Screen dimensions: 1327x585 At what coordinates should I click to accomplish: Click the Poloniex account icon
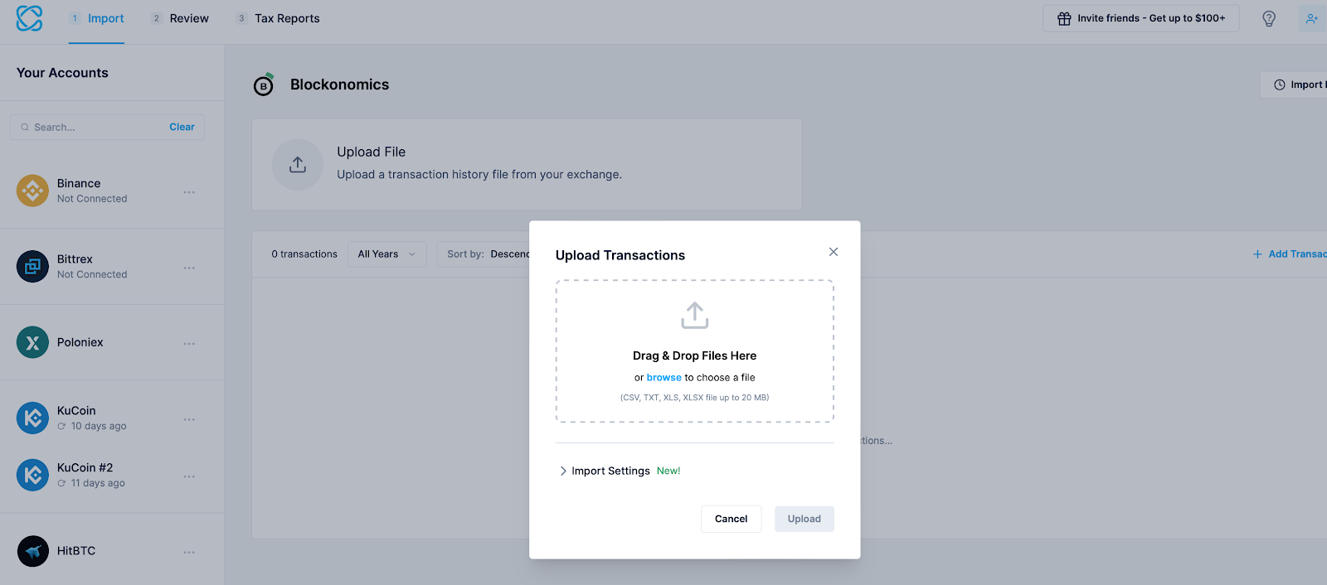(x=32, y=342)
